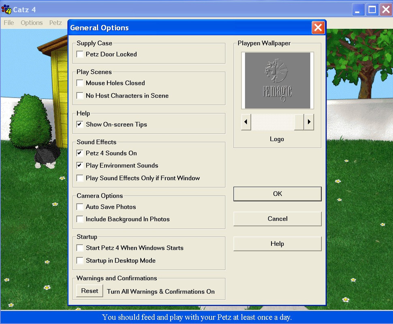The height and width of the screenshot is (324, 393).
Task: Maximize the Catz 4 window
Action: [x=372, y=10]
